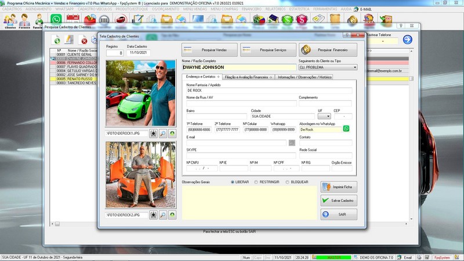The width and height of the screenshot is (464, 261).
Task: Open the Fornece suppliers toolbar icon
Action: pyautogui.click(x=24, y=21)
